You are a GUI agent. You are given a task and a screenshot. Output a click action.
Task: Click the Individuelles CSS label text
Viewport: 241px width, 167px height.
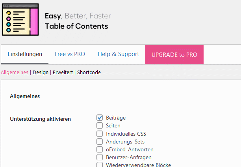pyautogui.click(x=126, y=134)
